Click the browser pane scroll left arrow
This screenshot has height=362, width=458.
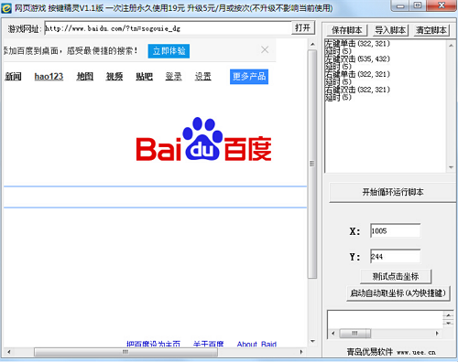[9, 352]
